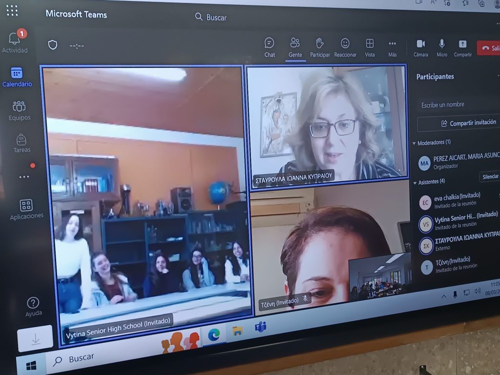Open Aplicaciones in sidebar
This screenshot has width=500, height=375.
pos(26,208)
